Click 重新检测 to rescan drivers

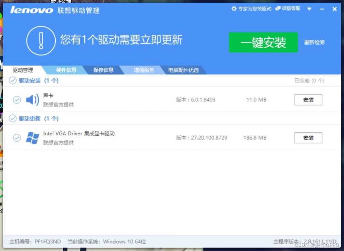point(314,42)
